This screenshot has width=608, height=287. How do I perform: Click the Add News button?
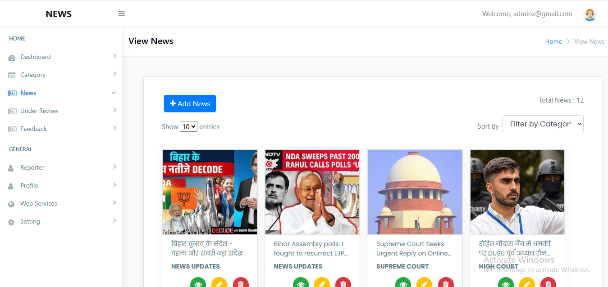pyautogui.click(x=190, y=103)
